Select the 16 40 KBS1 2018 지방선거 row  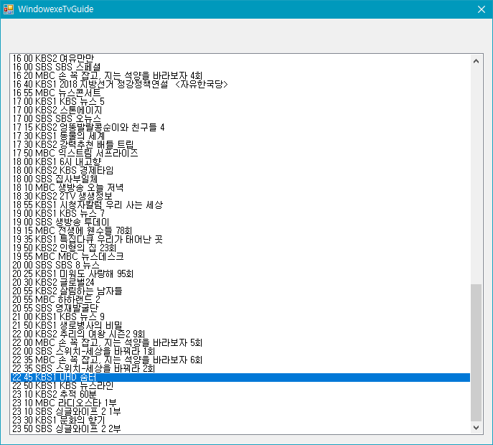point(240,84)
